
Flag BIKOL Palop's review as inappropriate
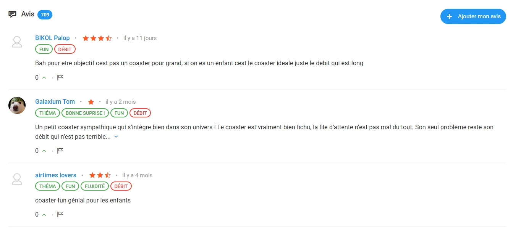click(60, 78)
